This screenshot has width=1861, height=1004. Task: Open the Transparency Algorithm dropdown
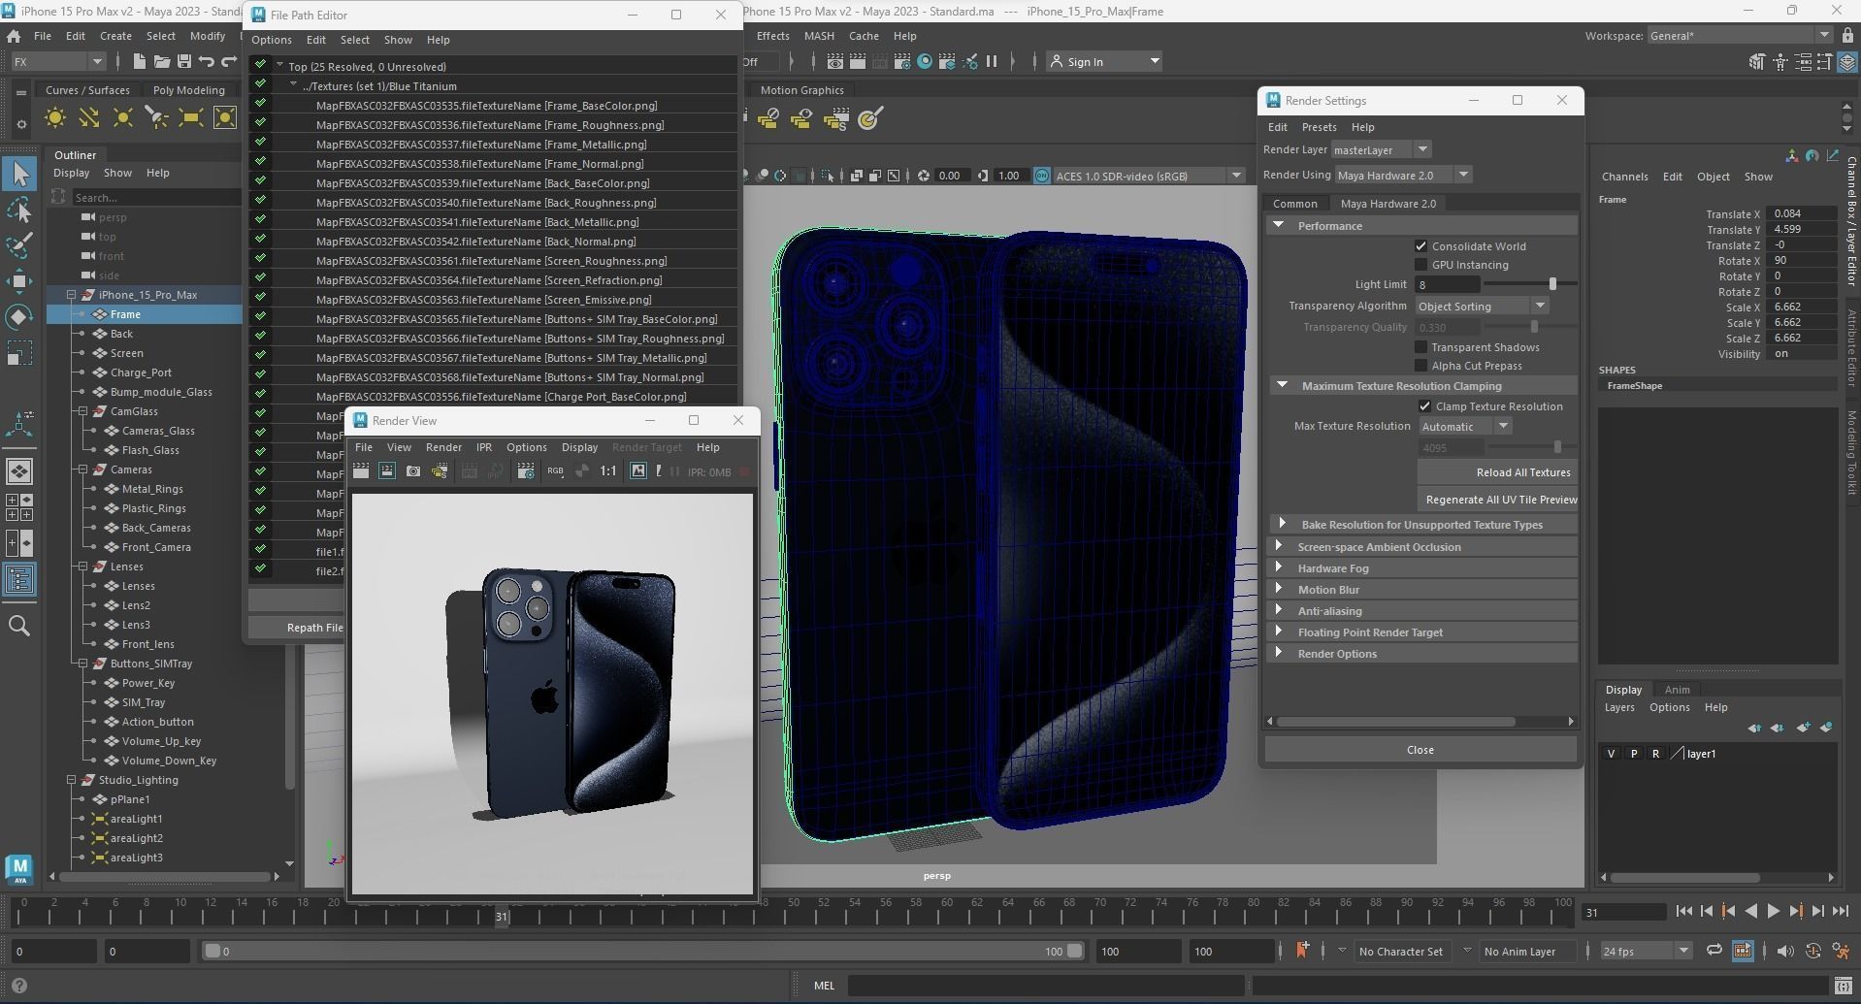click(1482, 307)
